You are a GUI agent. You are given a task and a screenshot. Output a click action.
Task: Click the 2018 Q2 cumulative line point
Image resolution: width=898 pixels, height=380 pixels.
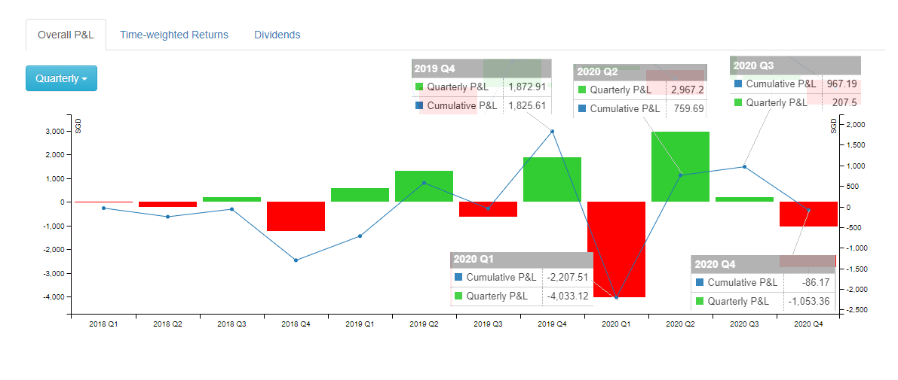tap(168, 217)
